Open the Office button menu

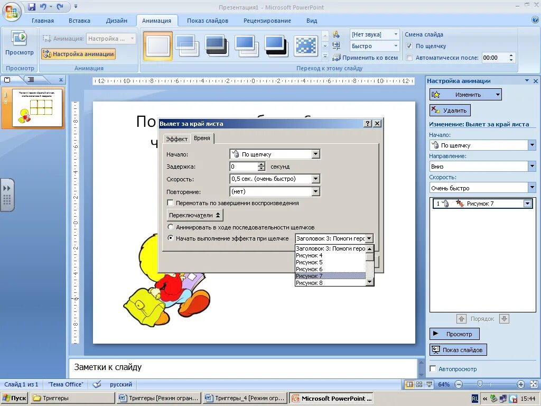point(12,12)
